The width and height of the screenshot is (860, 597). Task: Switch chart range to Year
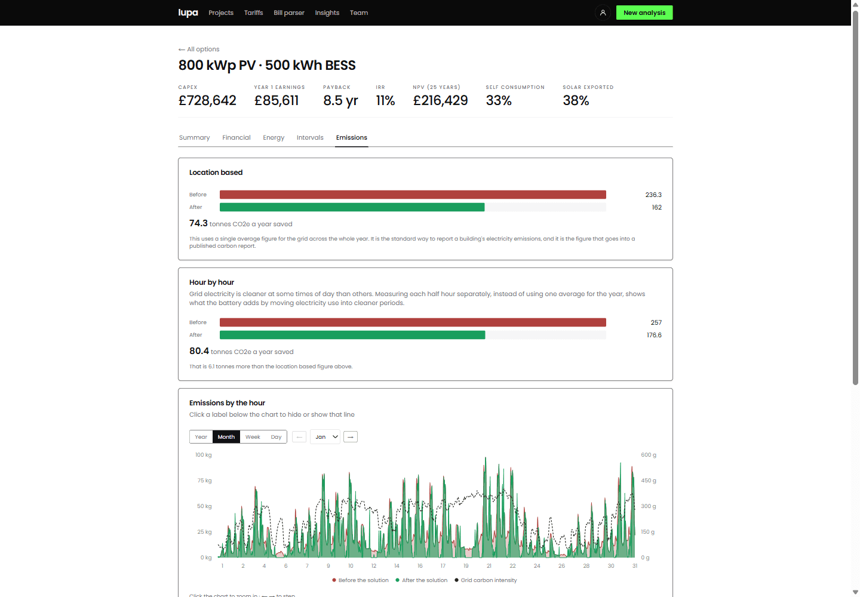click(201, 437)
